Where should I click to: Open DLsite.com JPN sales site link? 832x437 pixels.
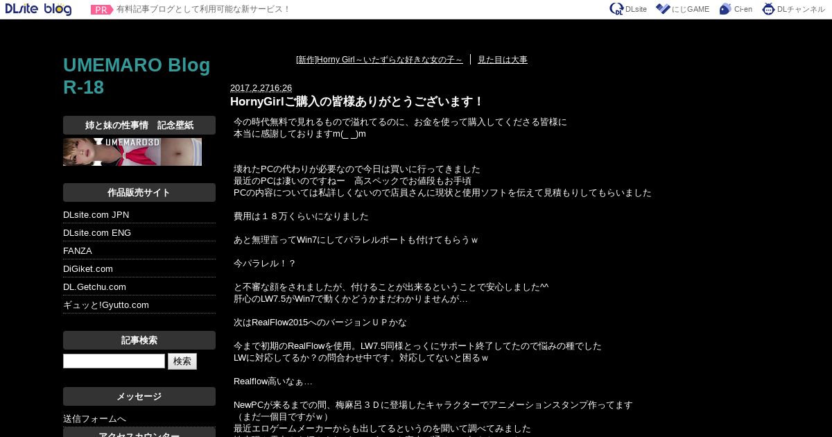96,215
